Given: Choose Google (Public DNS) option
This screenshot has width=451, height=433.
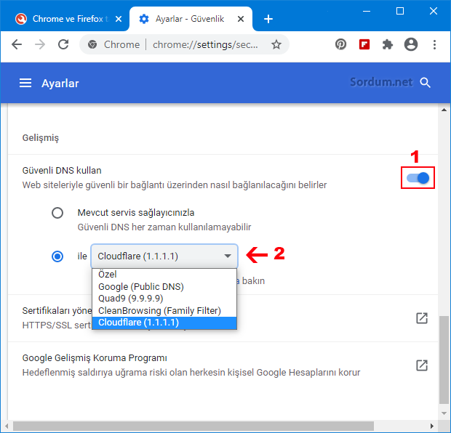Looking at the screenshot, I should 164,286.
